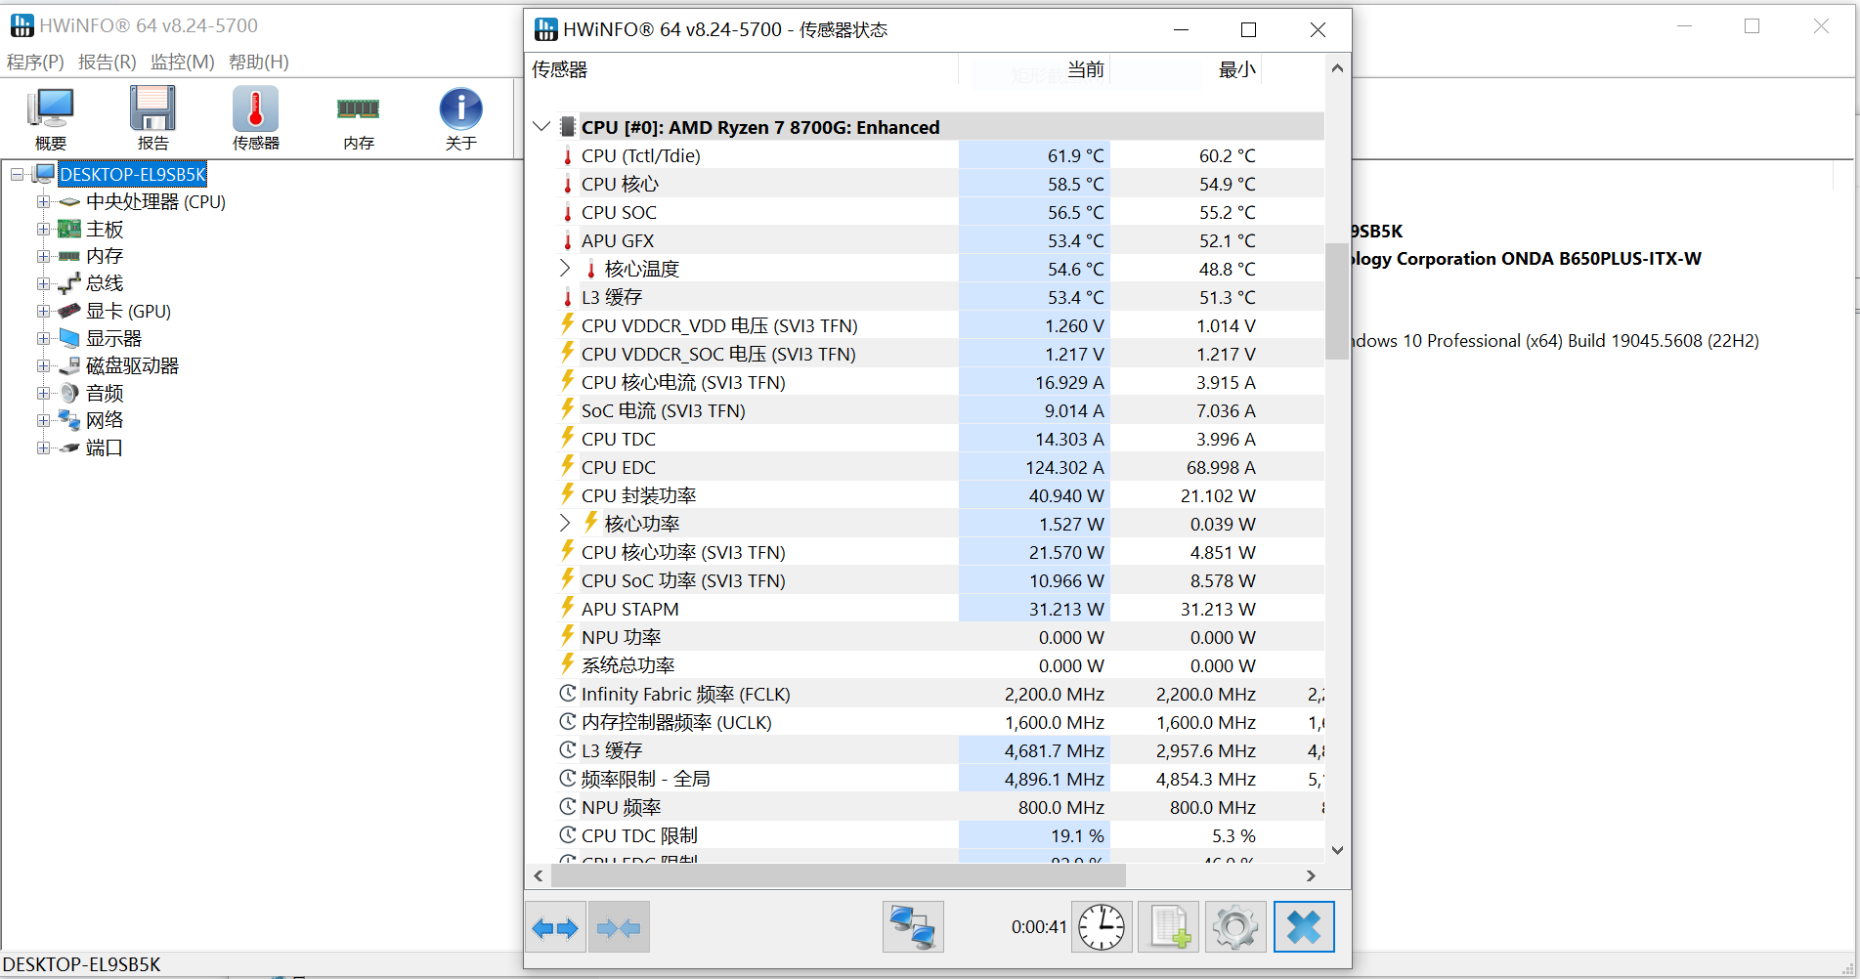
Task: Expand the 中央处理器 (CPU) tree node
Action: [x=43, y=201]
